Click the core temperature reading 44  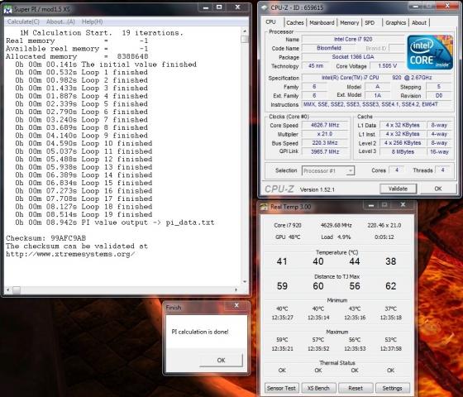(x=355, y=261)
